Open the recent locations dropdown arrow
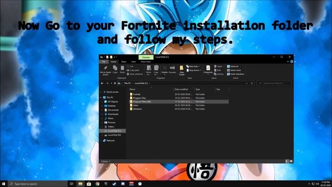332x187 pixels. pyautogui.click(x=111, y=83)
